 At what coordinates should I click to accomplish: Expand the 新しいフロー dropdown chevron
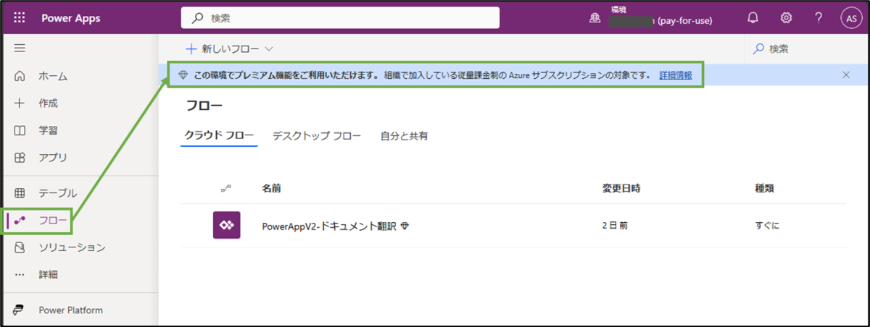(x=269, y=49)
